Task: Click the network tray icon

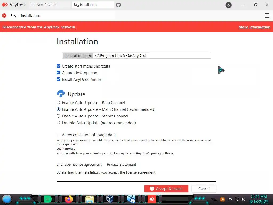Action: point(237,199)
